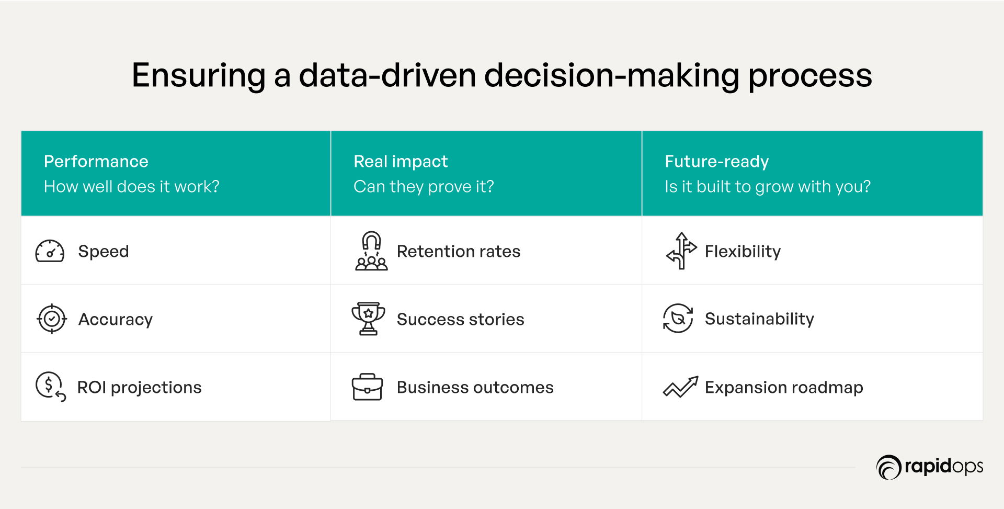The image size is (1004, 509).
Task: Click the speedometer icon beside Speed
Action: [x=50, y=251]
